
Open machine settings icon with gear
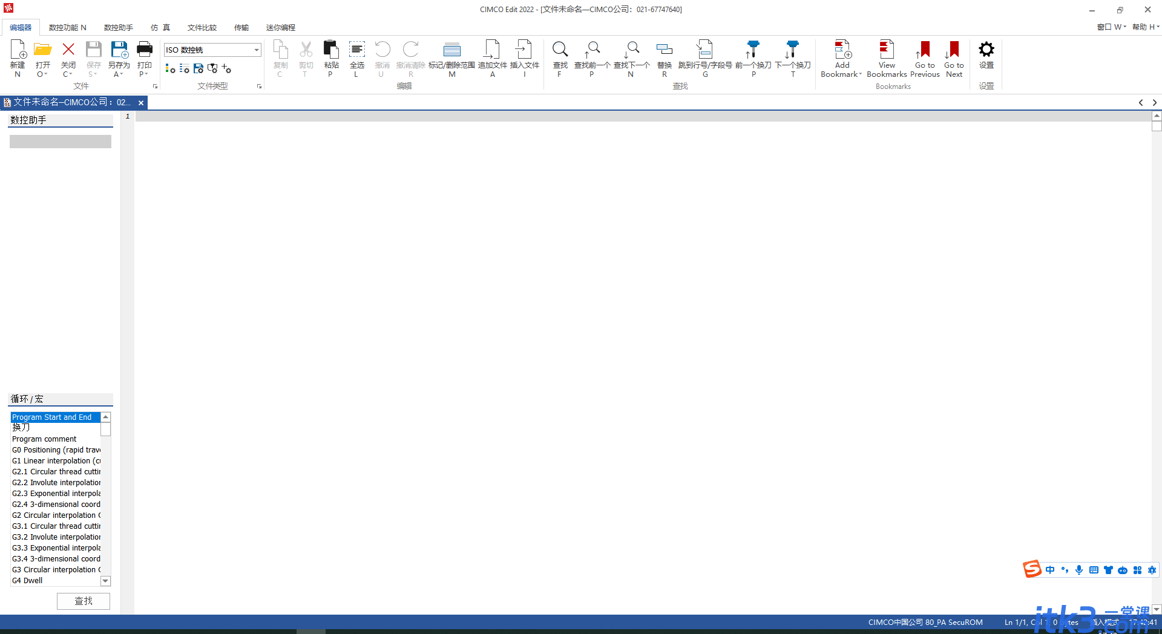(x=212, y=69)
